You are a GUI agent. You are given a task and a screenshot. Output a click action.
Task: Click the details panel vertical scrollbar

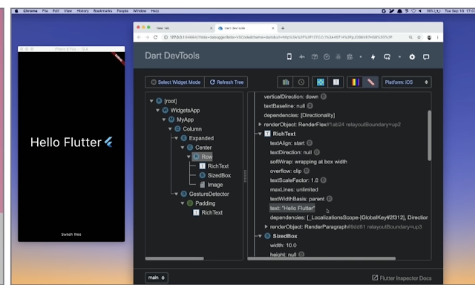[x=429, y=136]
